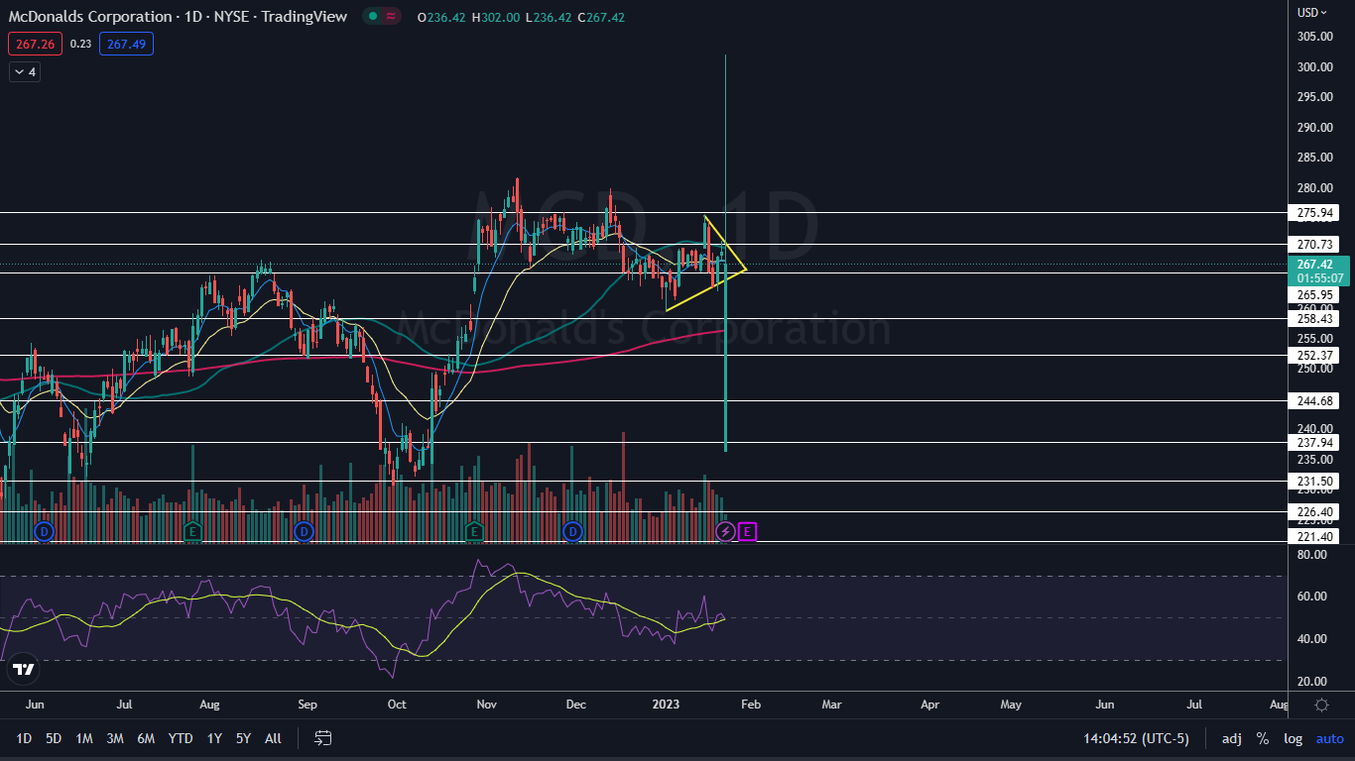Screen dimensions: 1355x761
Task: Select the 6M date range
Action: pyautogui.click(x=146, y=738)
